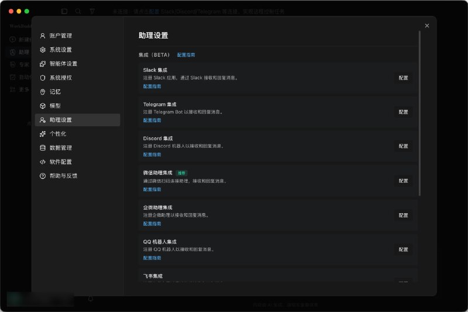Configure the QQ 机器人集成 integration

click(x=403, y=249)
